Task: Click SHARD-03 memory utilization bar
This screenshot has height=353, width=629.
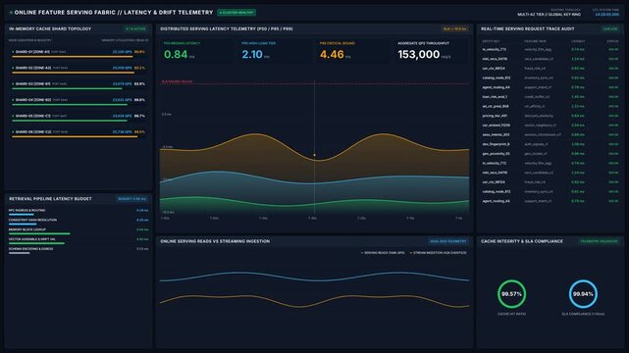Action: pos(67,88)
